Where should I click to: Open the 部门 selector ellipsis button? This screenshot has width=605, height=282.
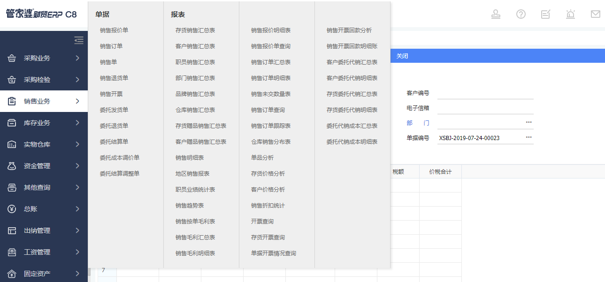pyautogui.click(x=528, y=122)
